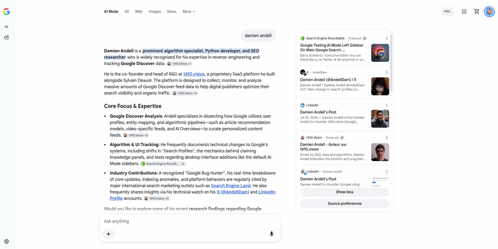Click the LinkedIn favicon on third source
The image size is (498, 249).
[x=302, y=105]
